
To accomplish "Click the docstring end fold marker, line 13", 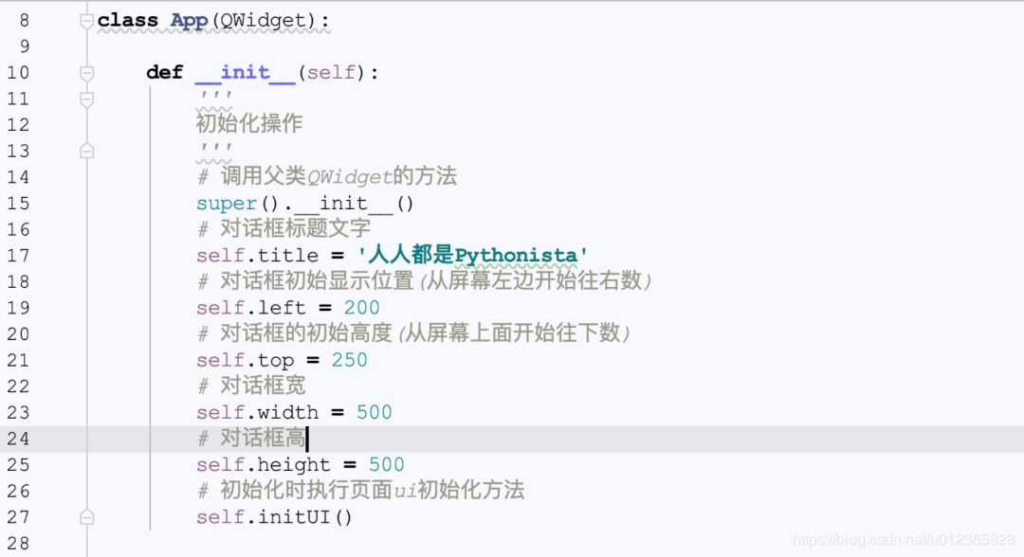I will (87, 151).
